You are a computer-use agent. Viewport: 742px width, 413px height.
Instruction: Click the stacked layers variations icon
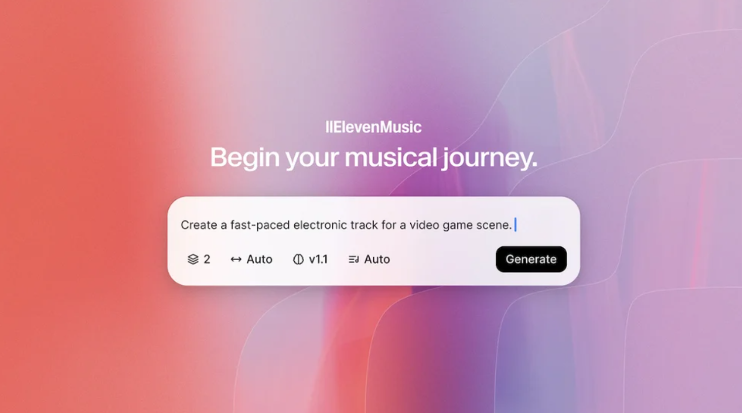[193, 259]
